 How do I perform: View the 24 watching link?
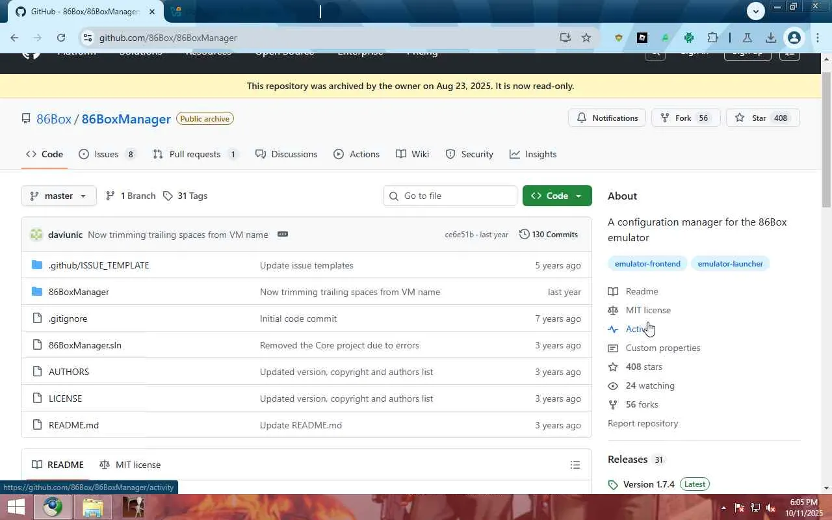[641, 385]
